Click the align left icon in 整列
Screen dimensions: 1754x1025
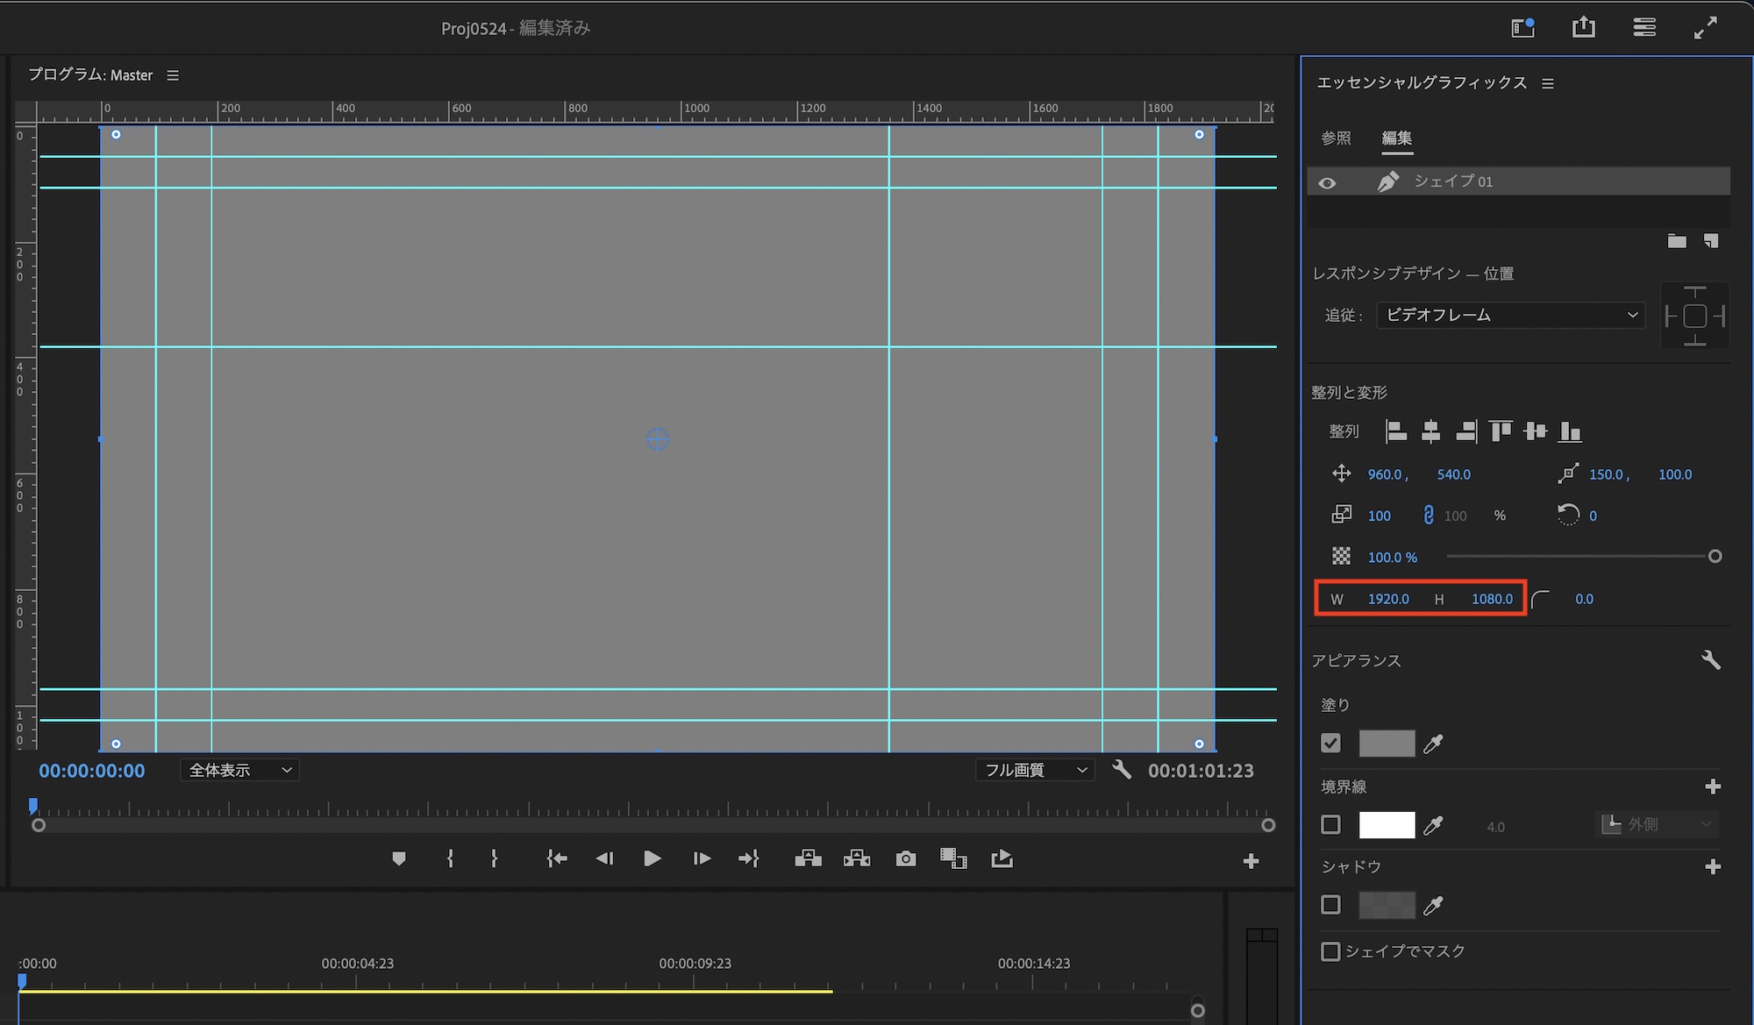(1395, 431)
